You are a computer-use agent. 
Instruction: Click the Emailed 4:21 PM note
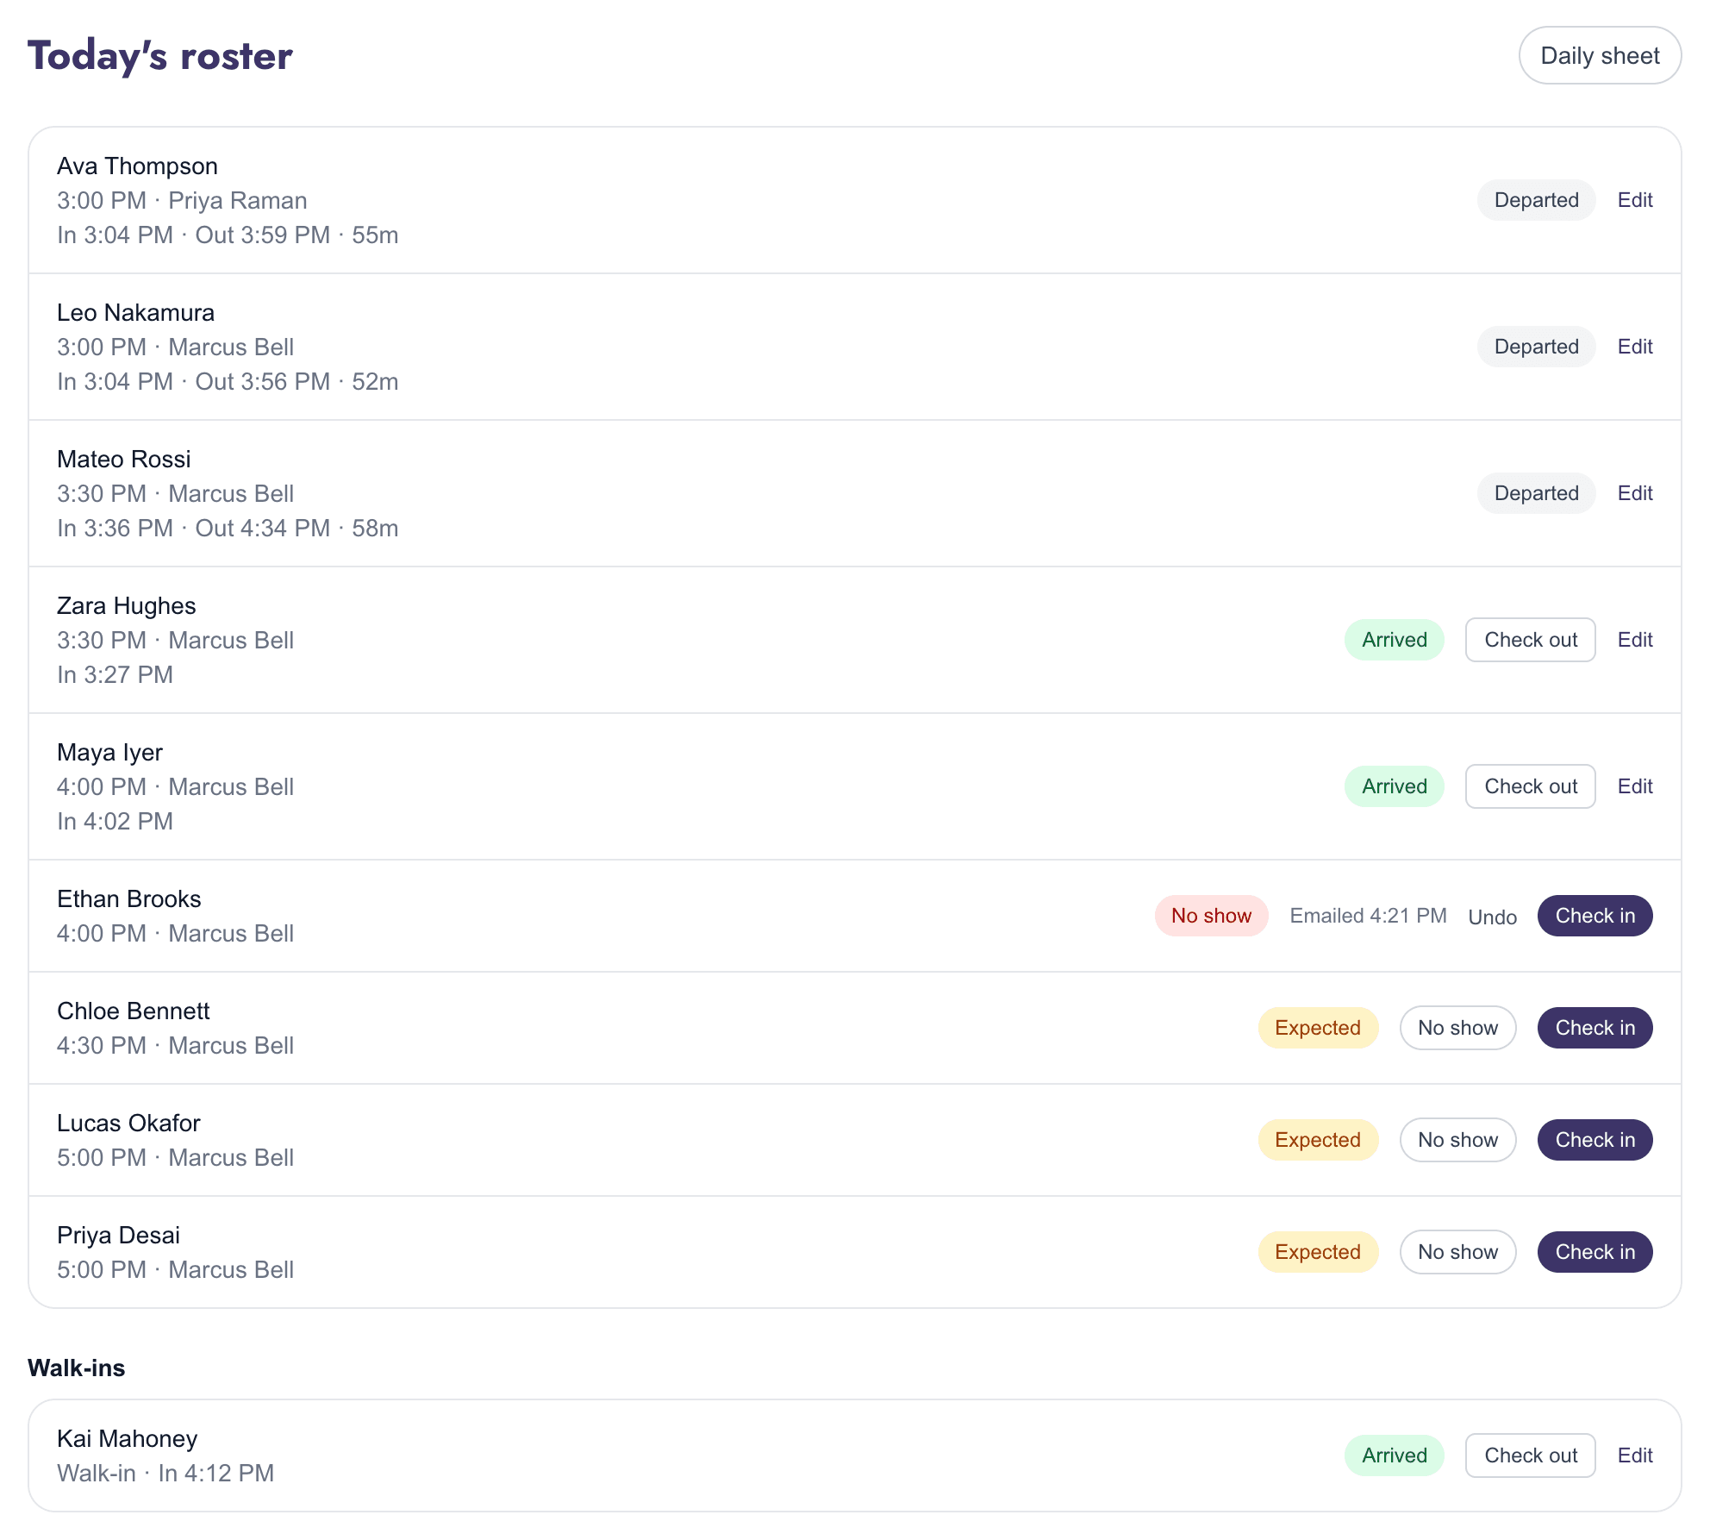pyautogui.click(x=1368, y=916)
